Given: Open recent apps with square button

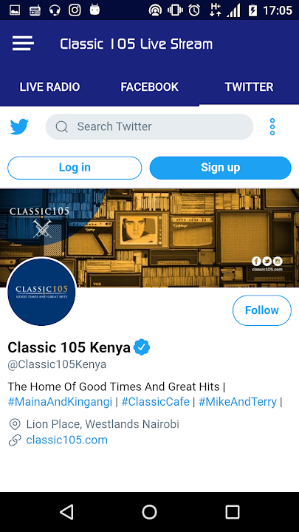Looking at the screenshot, I should pos(233,511).
